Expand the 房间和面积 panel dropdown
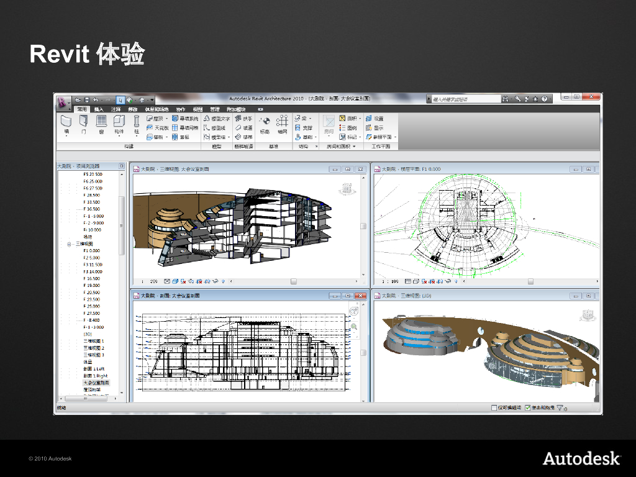The height and width of the screenshot is (477, 636). (354, 147)
